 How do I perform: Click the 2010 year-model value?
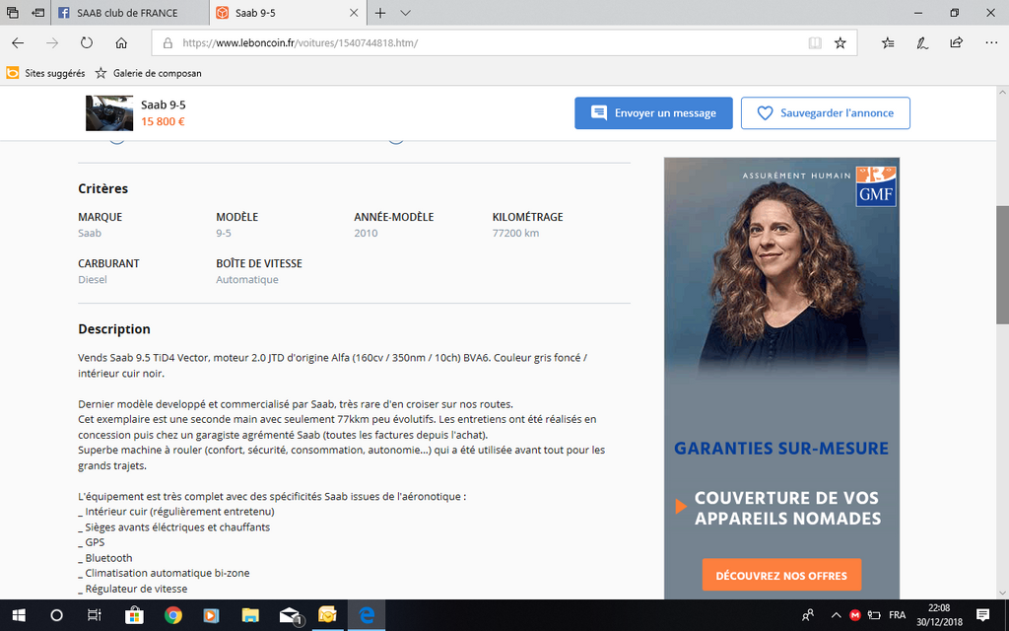(x=366, y=233)
